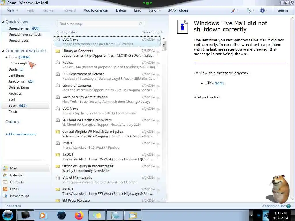Click Add to calendar in toolbar
The image size is (295, 221).
[96, 10]
